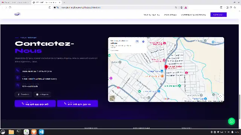Open map directions diamond icon
Image resolution: width=241 pixels, height=135 pixels.
coord(143,42)
